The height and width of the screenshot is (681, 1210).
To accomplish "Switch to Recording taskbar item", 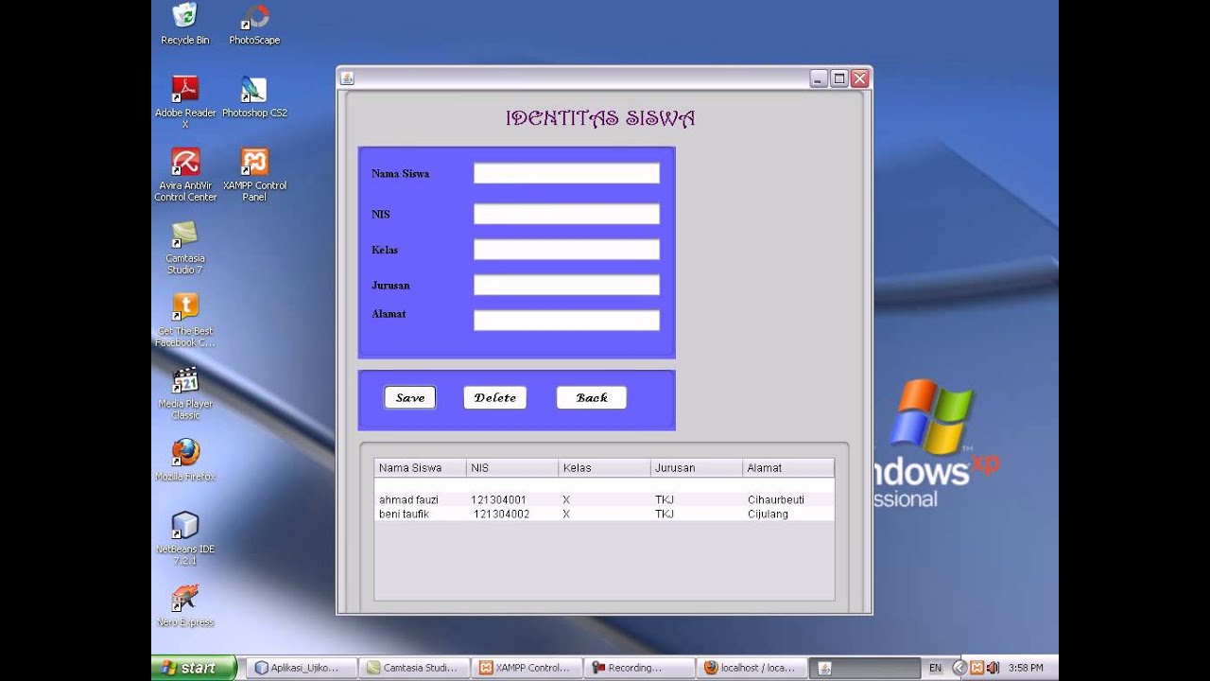I will pos(639,668).
